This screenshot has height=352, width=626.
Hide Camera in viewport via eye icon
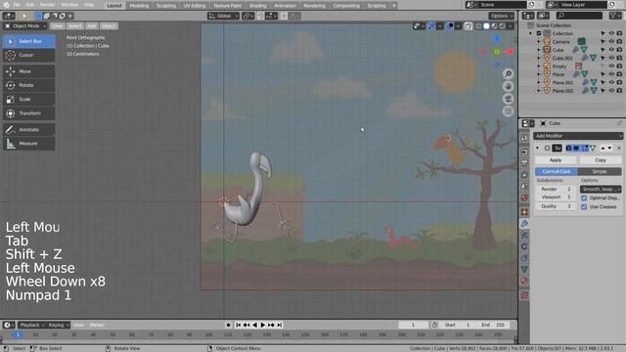click(611, 41)
